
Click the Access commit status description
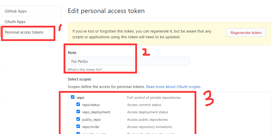tap(144, 105)
